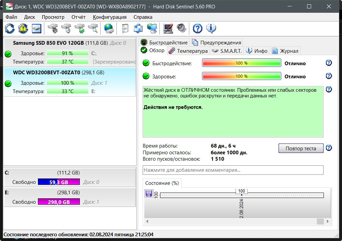Switch to the Температура tab
The height and width of the screenshot is (241, 342).
point(189,51)
